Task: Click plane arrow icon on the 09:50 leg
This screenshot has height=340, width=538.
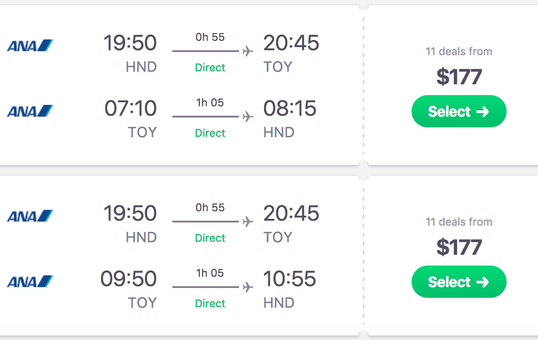Action: (247, 287)
